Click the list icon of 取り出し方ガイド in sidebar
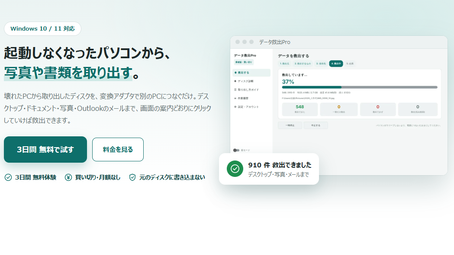 point(235,90)
